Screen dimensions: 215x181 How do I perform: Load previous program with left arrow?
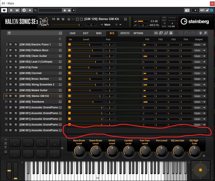click(77, 19)
